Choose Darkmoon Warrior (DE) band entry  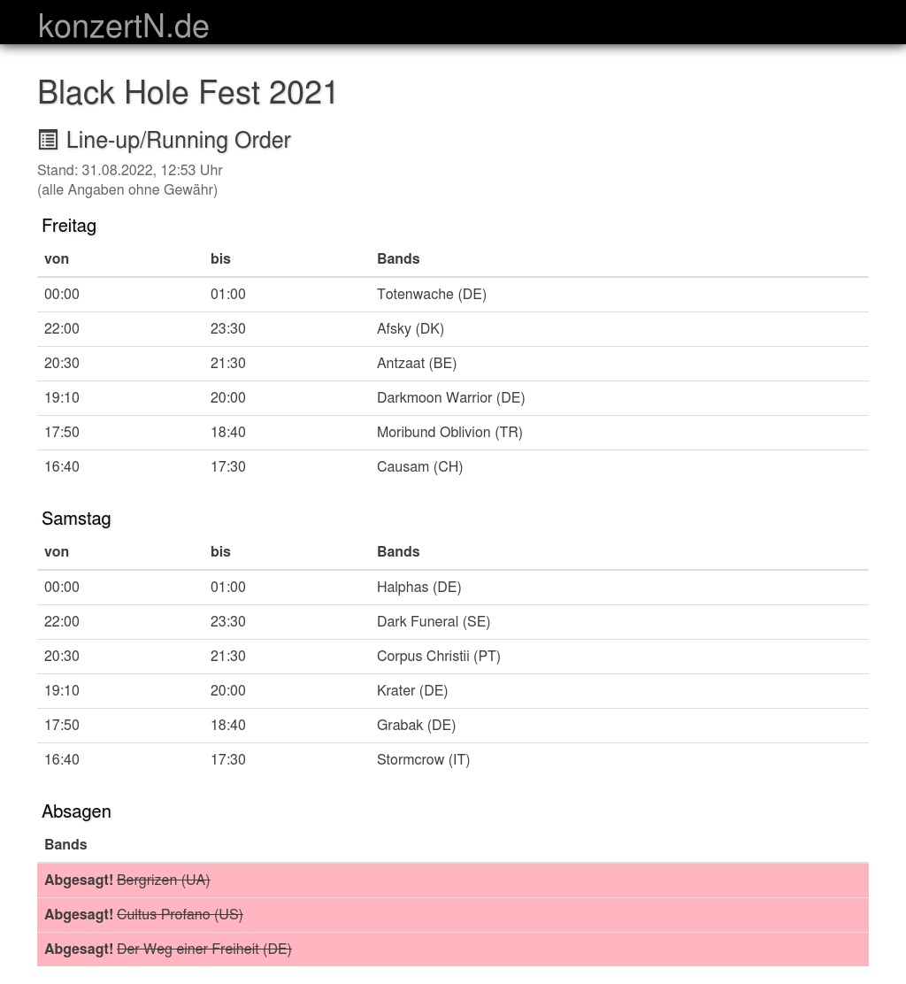(x=450, y=397)
